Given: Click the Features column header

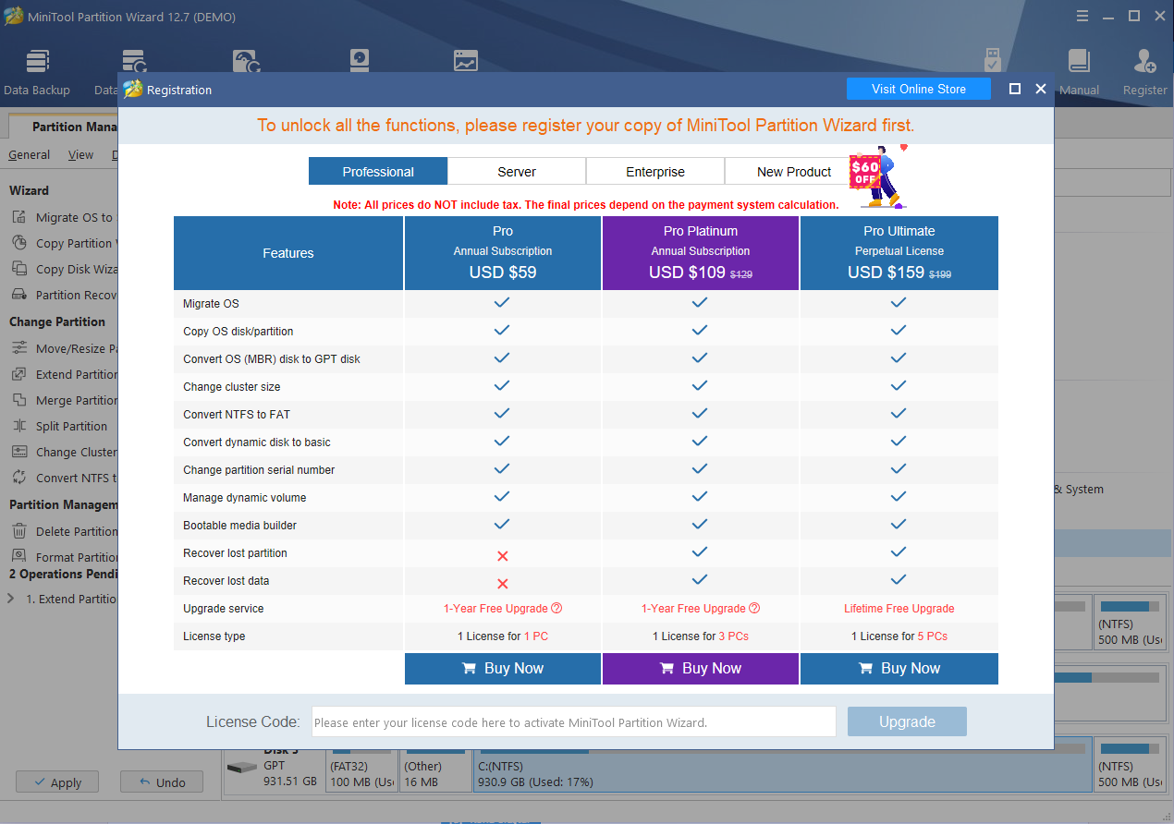Looking at the screenshot, I should coord(288,253).
